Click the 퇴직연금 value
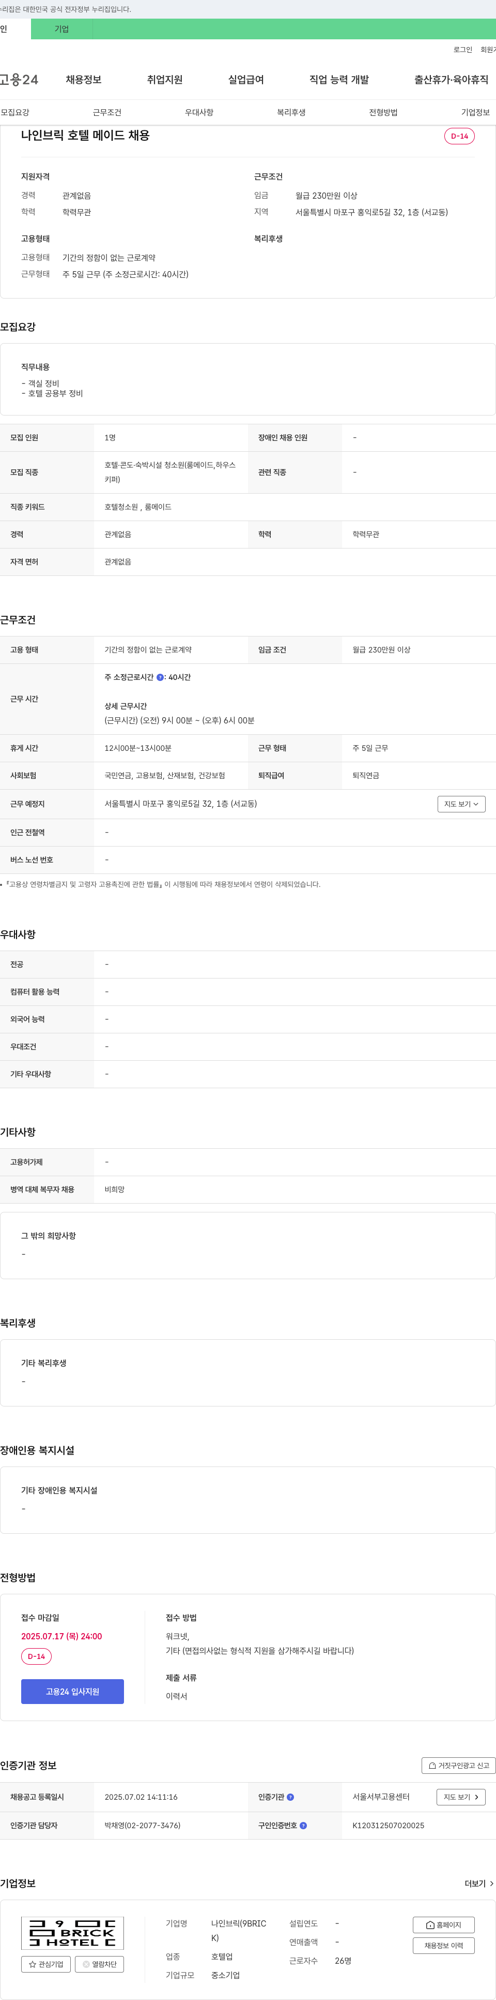This screenshot has height=2000, width=496. tap(366, 776)
